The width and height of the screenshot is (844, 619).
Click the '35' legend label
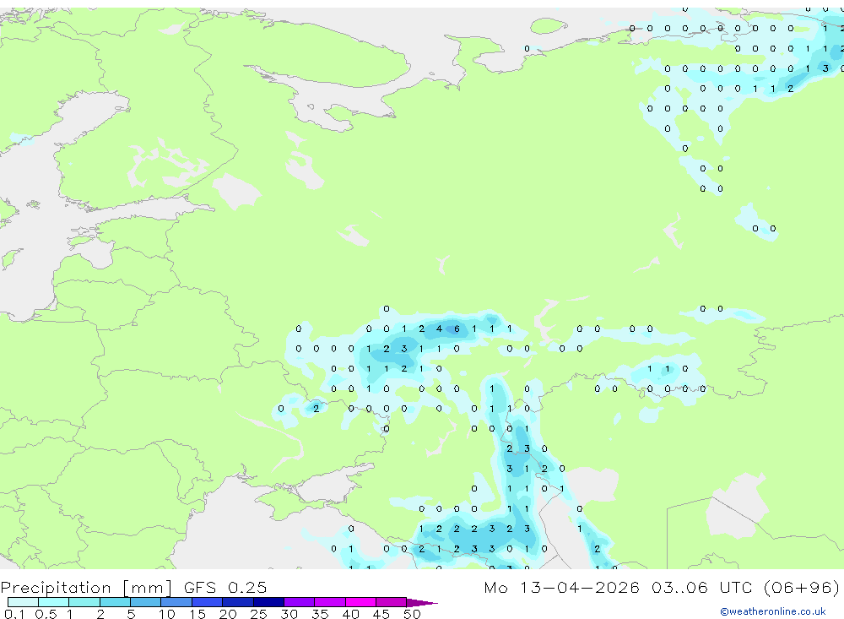pos(320,614)
